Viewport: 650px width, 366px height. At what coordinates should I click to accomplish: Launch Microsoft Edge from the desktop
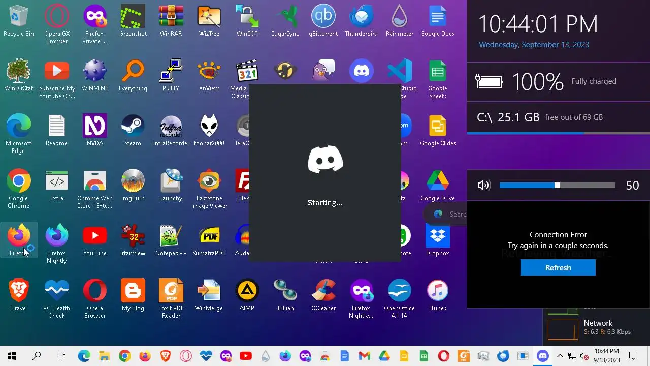coord(18,135)
